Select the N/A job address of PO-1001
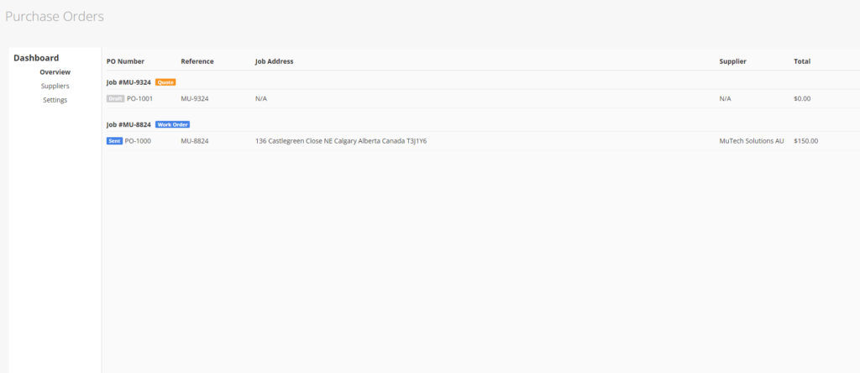860x373 pixels. click(x=261, y=99)
